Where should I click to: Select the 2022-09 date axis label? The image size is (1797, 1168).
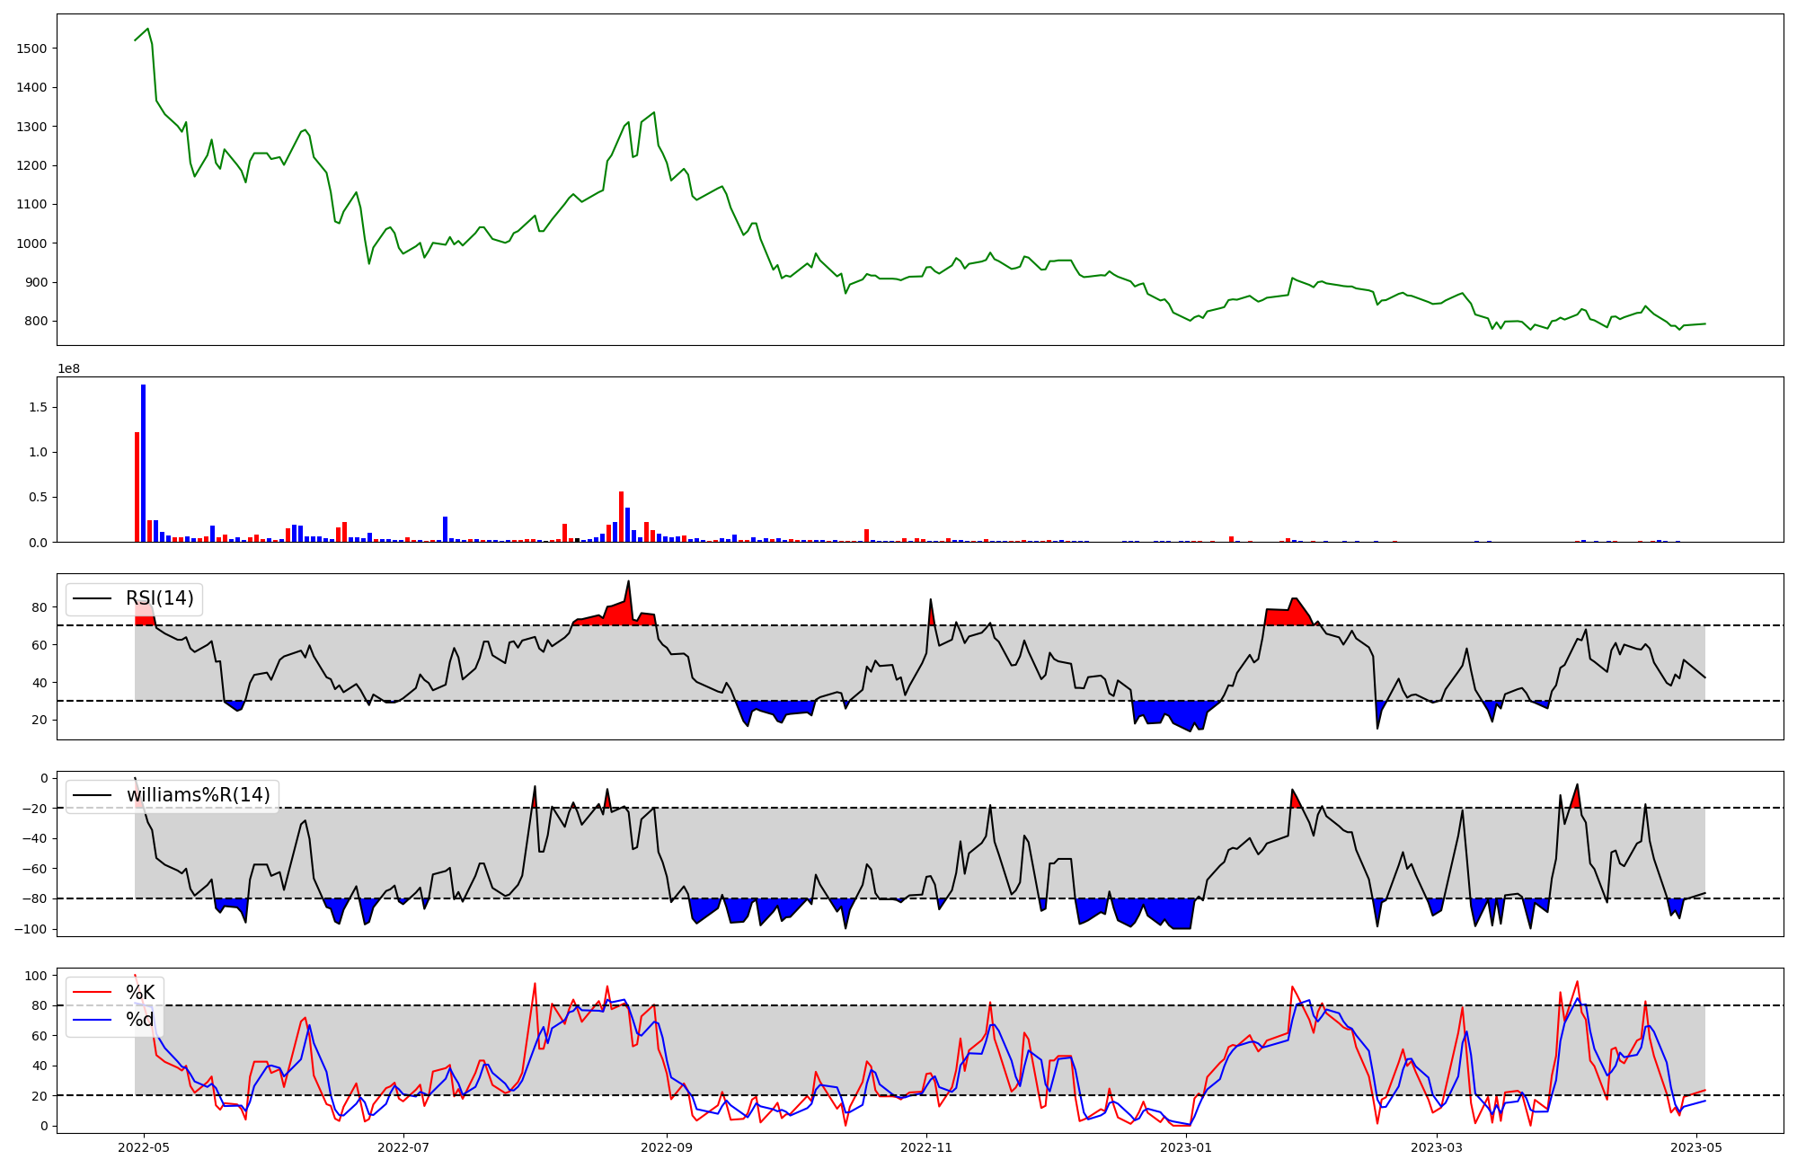(x=667, y=1147)
